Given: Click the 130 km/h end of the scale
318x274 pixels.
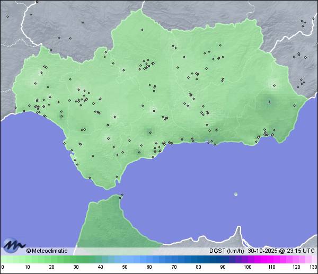Looking at the screenshot, I should (314, 260).
